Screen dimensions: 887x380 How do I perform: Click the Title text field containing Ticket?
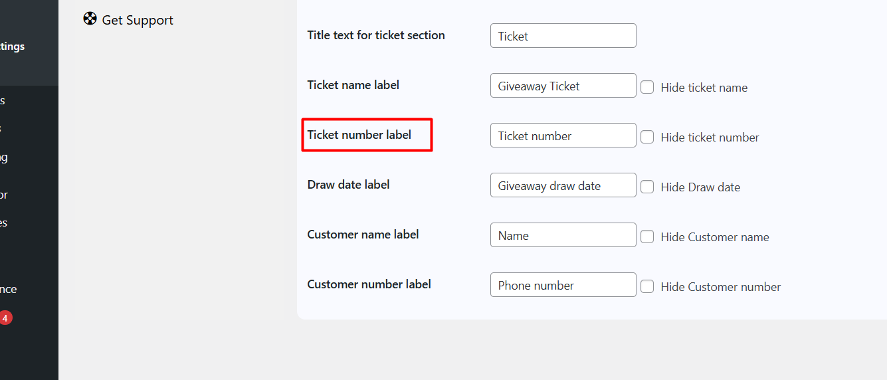(x=563, y=36)
